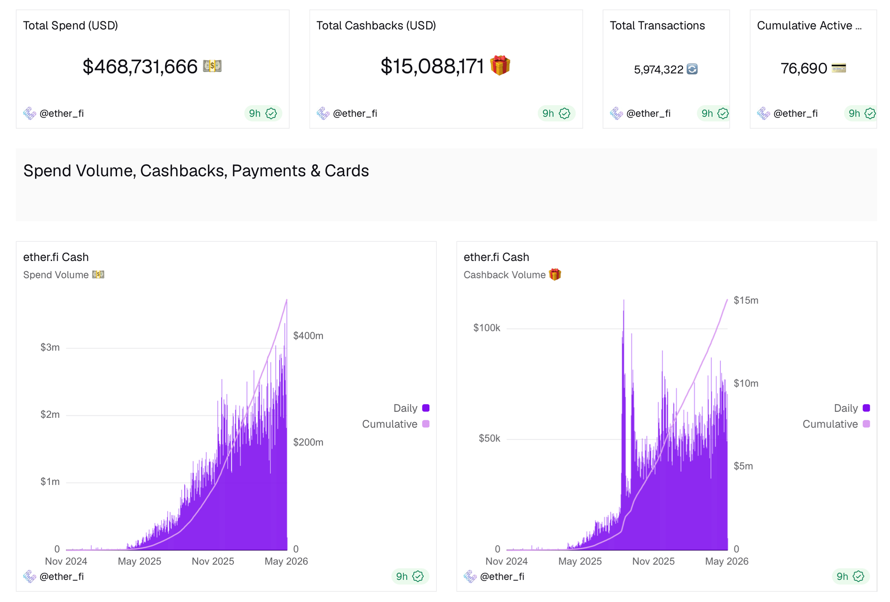Open @ether_fi profile link in Total Spend card
The height and width of the screenshot is (602, 890).
tap(61, 114)
